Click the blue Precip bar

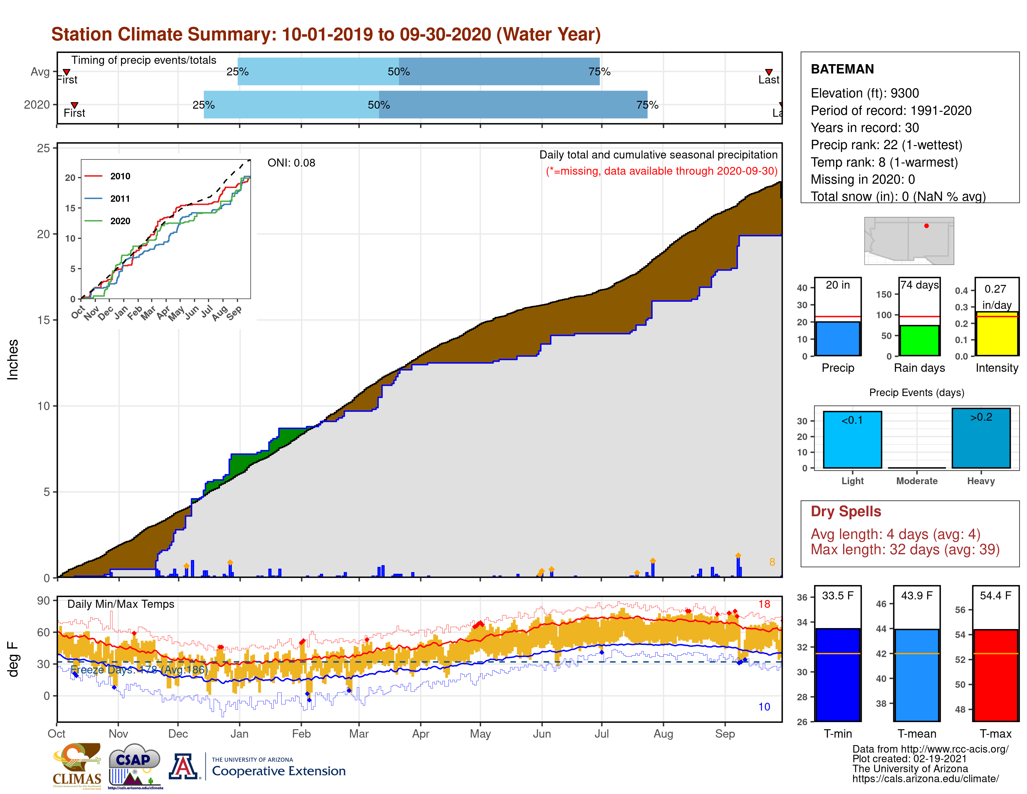(837, 339)
